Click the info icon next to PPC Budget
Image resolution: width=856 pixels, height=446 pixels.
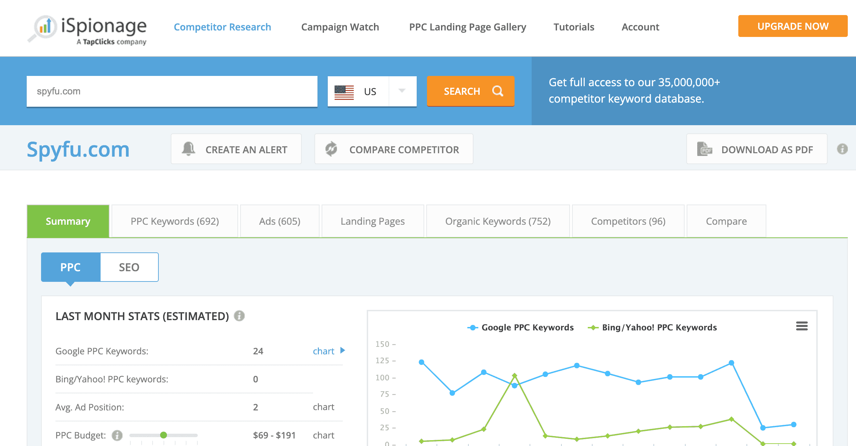point(117,436)
